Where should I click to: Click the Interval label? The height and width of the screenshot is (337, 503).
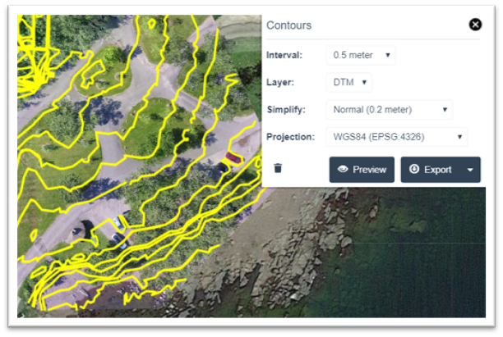(284, 56)
